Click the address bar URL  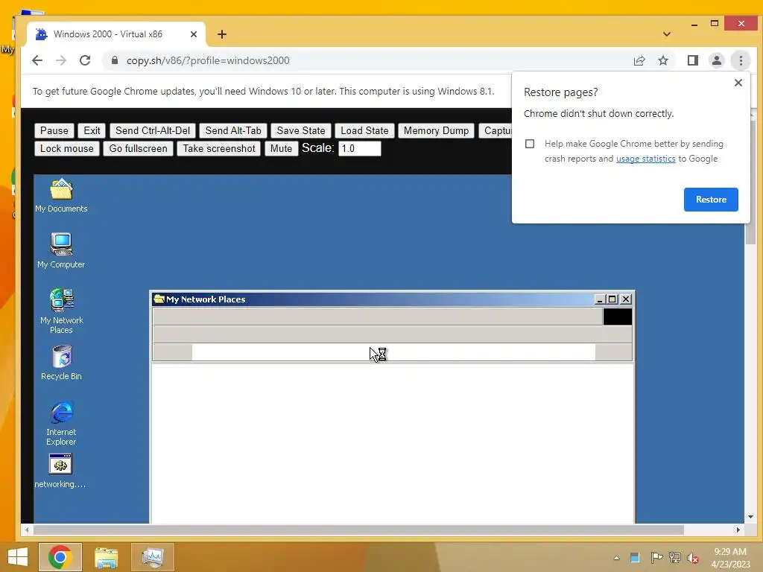pos(208,60)
